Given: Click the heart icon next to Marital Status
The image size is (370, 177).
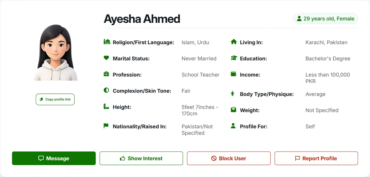Looking at the screenshot, I should click(106, 58).
